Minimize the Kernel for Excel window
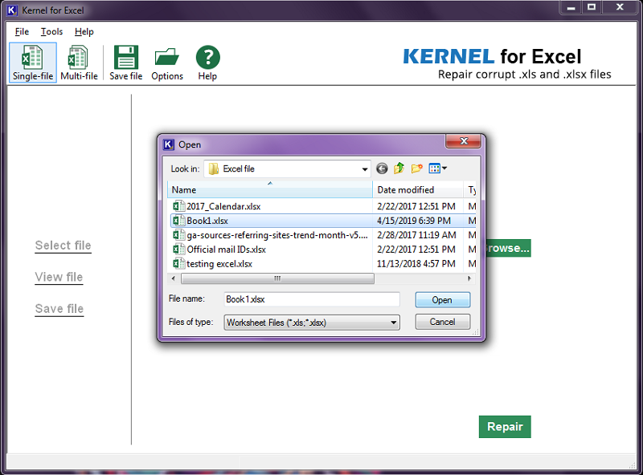This screenshot has width=643, height=475. [571, 7]
